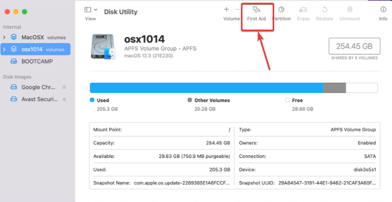
Task: Toggle sidebar View icon
Action: 88,10
